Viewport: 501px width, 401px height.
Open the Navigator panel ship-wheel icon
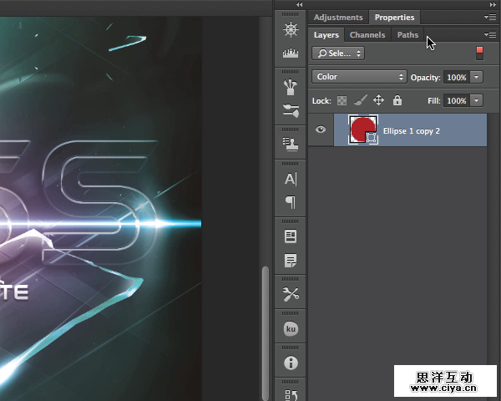291,29
